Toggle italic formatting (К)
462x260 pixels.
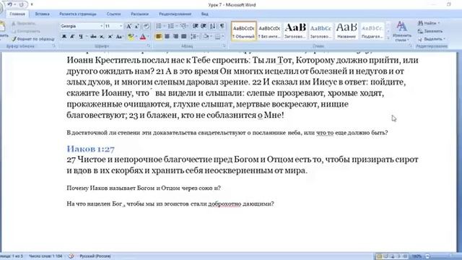tap(72, 37)
